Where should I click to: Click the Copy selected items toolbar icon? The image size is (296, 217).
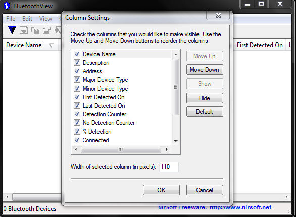[35, 30]
